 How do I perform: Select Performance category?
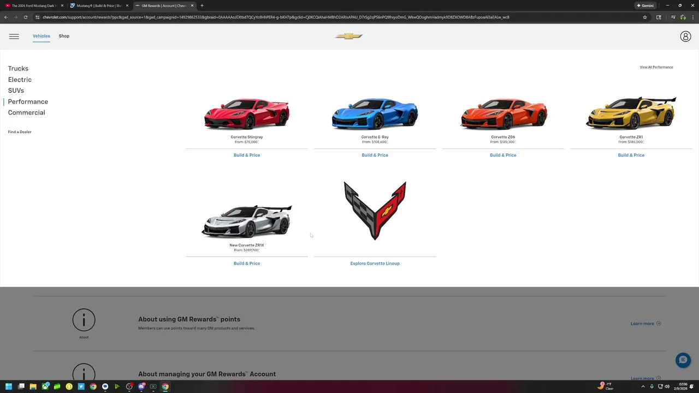click(28, 102)
